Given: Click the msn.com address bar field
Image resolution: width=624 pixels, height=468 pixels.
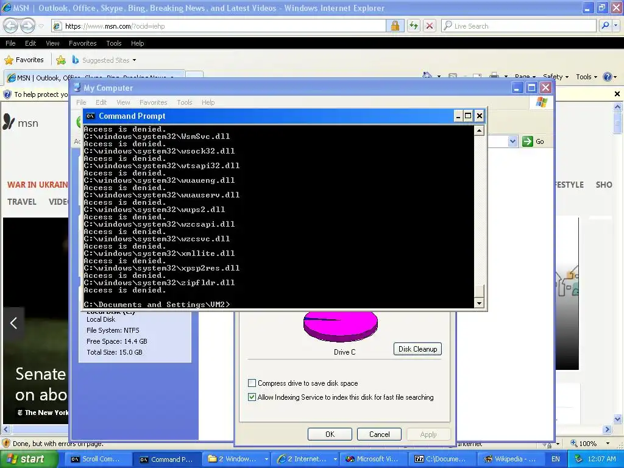Looking at the screenshot, I should [x=219, y=26].
